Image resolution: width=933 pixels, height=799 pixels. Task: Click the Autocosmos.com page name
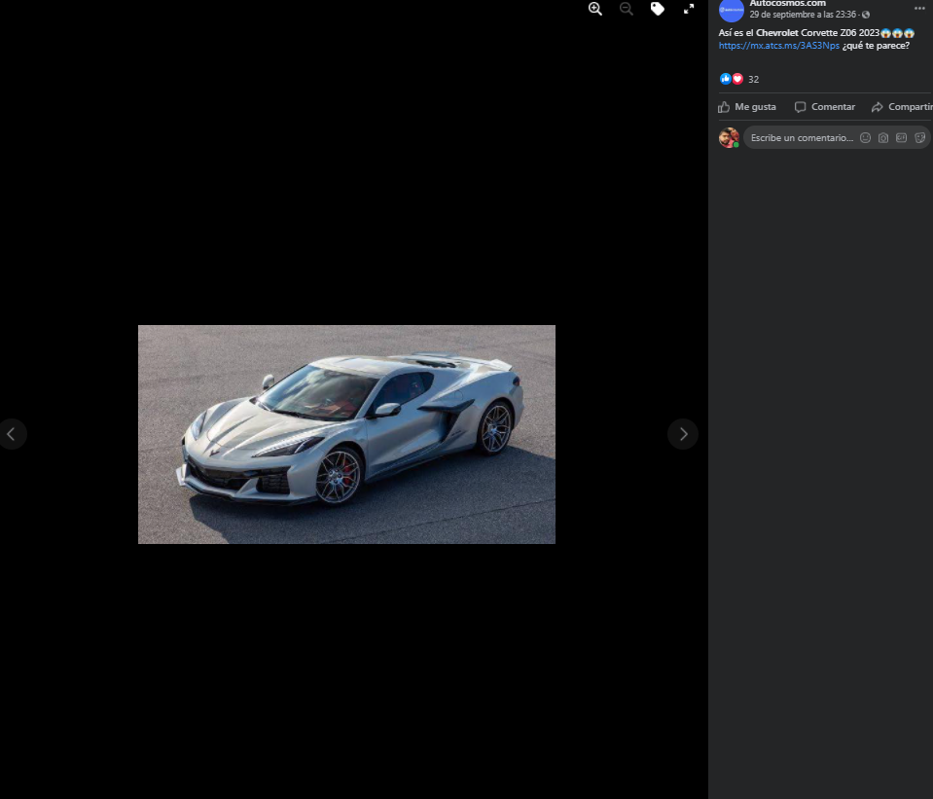pyautogui.click(x=787, y=4)
